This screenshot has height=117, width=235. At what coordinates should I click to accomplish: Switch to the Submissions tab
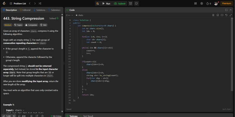(x=55, y=10)
